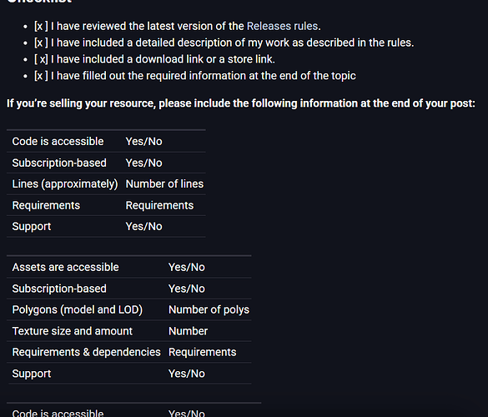Click the download link checklist marker
488x417 pixels.
click(41, 59)
